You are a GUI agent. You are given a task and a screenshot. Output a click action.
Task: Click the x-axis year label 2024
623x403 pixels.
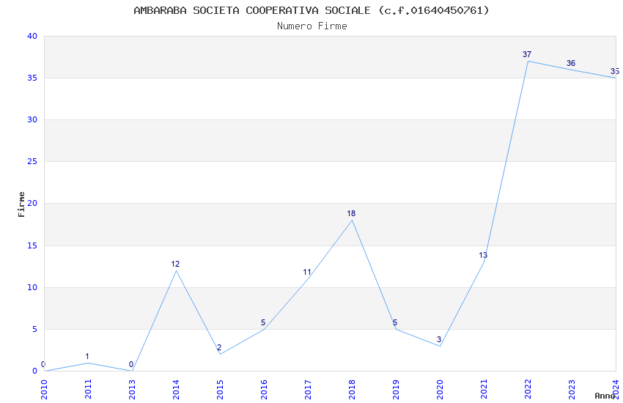click(616, 390)
